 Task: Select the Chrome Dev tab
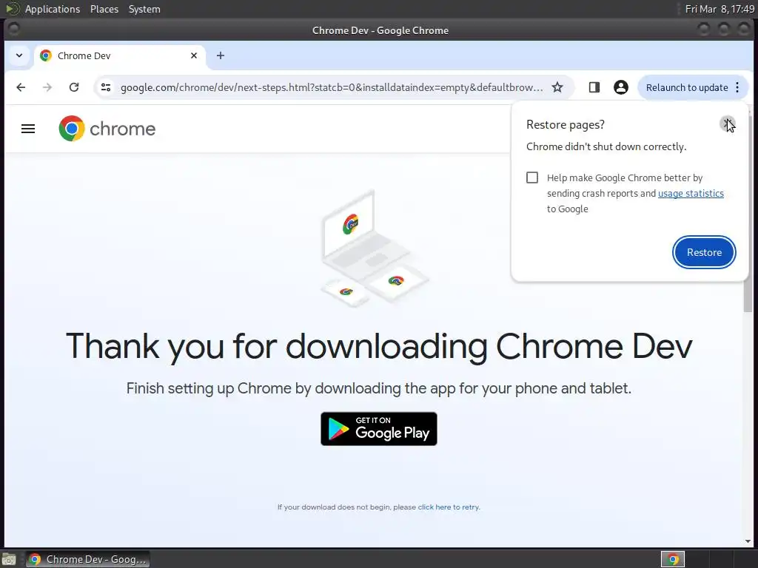[x=119, y=55]
